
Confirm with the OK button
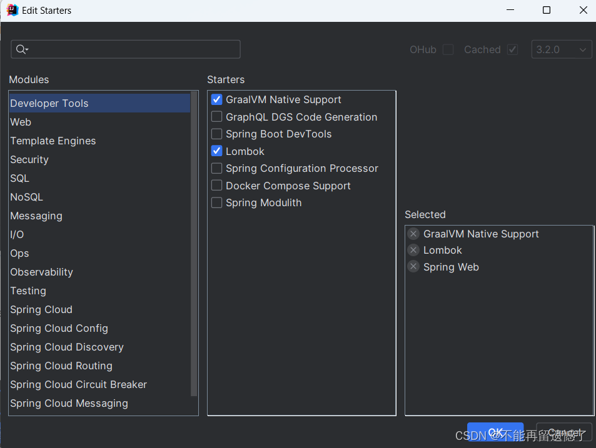tap(495, 432)
